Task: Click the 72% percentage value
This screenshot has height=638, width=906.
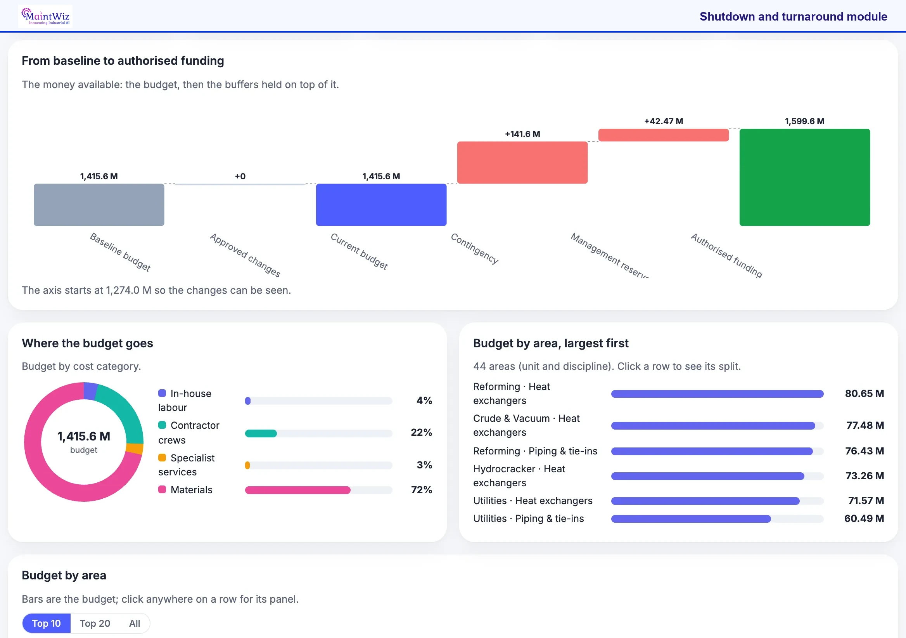Action: (422, 490)
